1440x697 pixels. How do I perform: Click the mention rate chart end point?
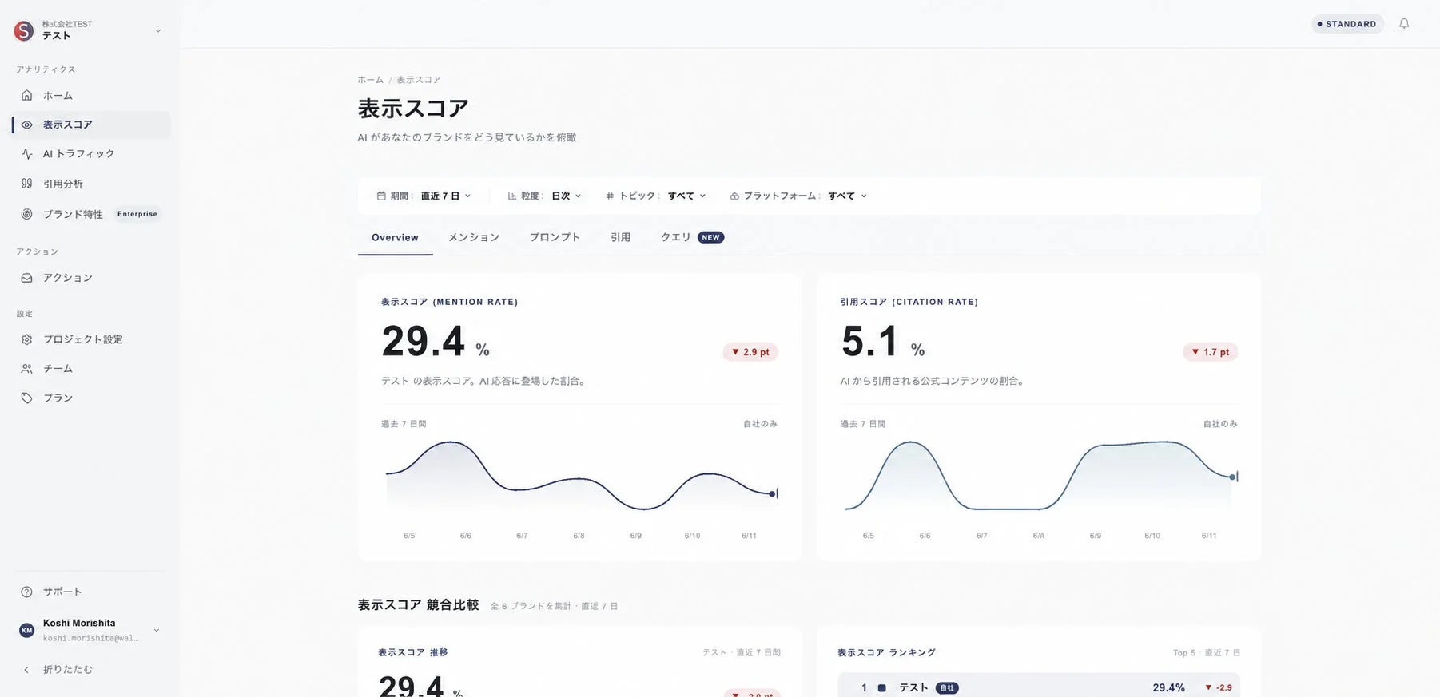(x=772, y=494)
